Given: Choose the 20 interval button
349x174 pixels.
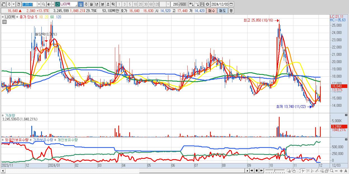Looking at the screenshot, I should [x=140, y=4].
